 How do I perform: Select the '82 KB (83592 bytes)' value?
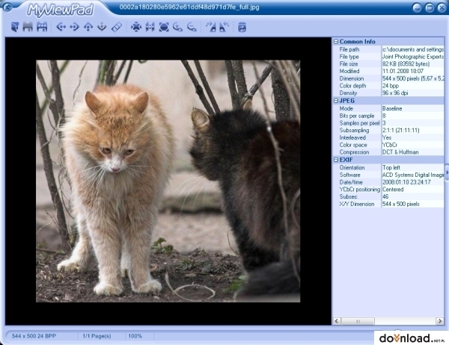[406, 63]
